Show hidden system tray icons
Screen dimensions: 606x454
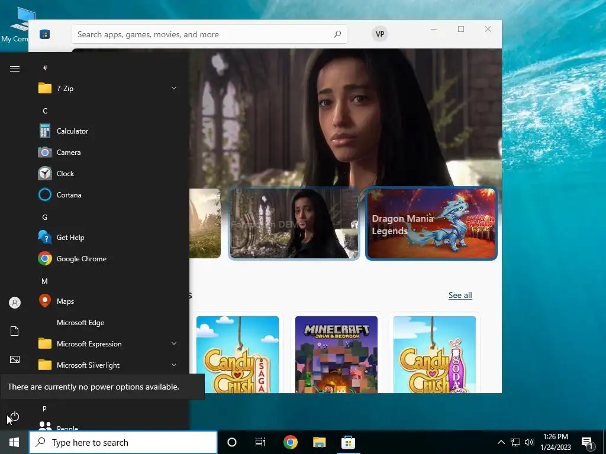click(x=501, y=442)
